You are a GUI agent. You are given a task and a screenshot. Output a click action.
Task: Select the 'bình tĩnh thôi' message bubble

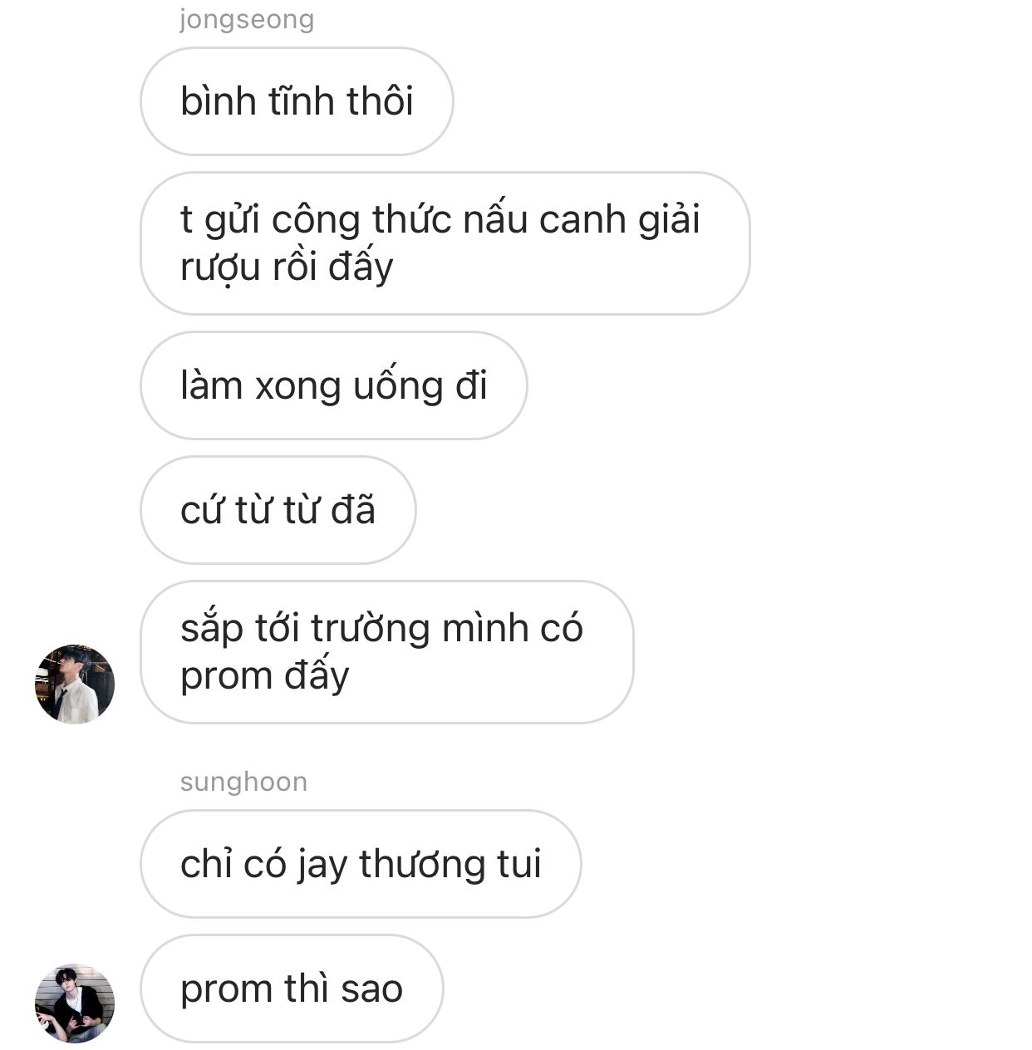click(297, 101)
